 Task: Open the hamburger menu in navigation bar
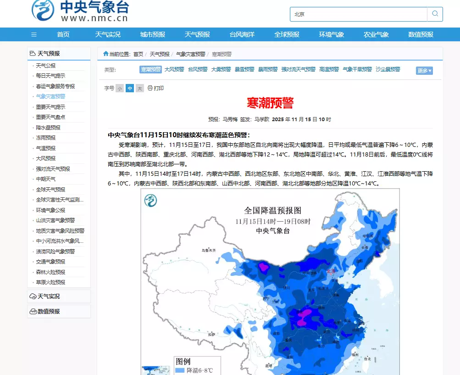pos(34,34)
